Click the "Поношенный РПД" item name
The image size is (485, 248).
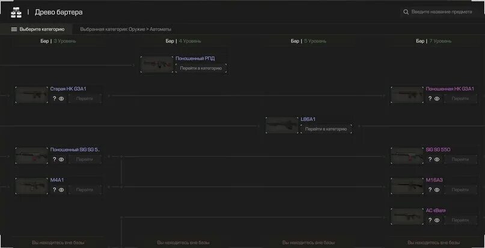[x=195, y=58]
